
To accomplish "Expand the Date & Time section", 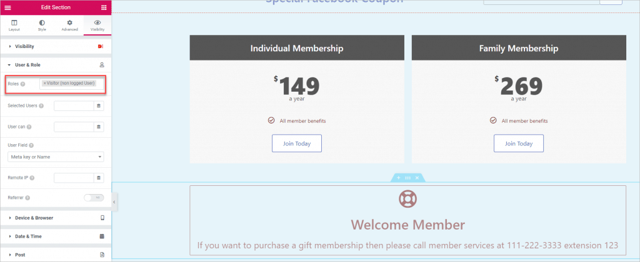I will point(56,236).
